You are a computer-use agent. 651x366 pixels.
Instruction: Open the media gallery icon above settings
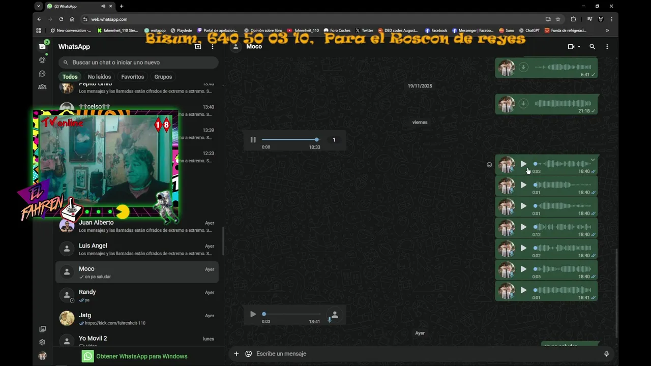[x=42, y=329]
